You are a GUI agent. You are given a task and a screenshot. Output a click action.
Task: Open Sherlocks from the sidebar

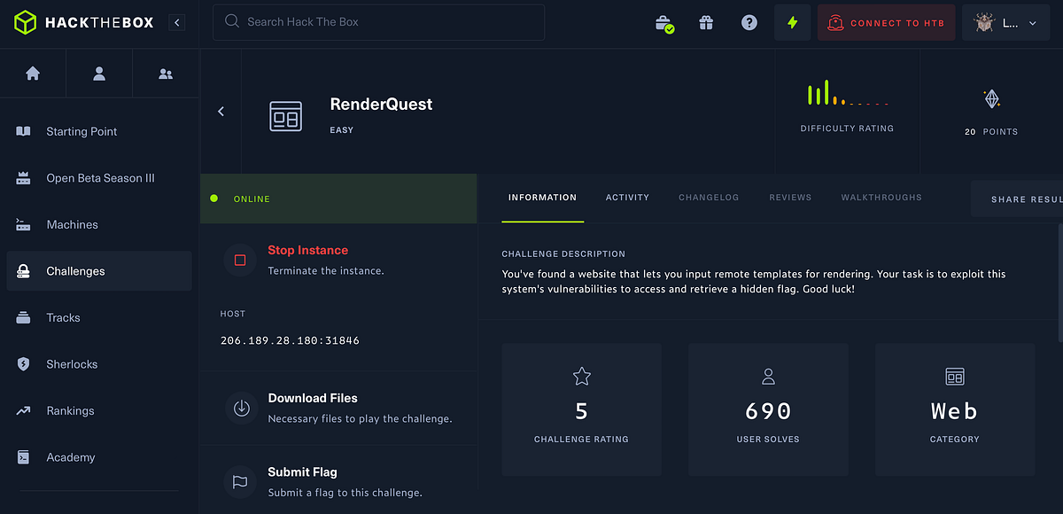pos(70,363)
